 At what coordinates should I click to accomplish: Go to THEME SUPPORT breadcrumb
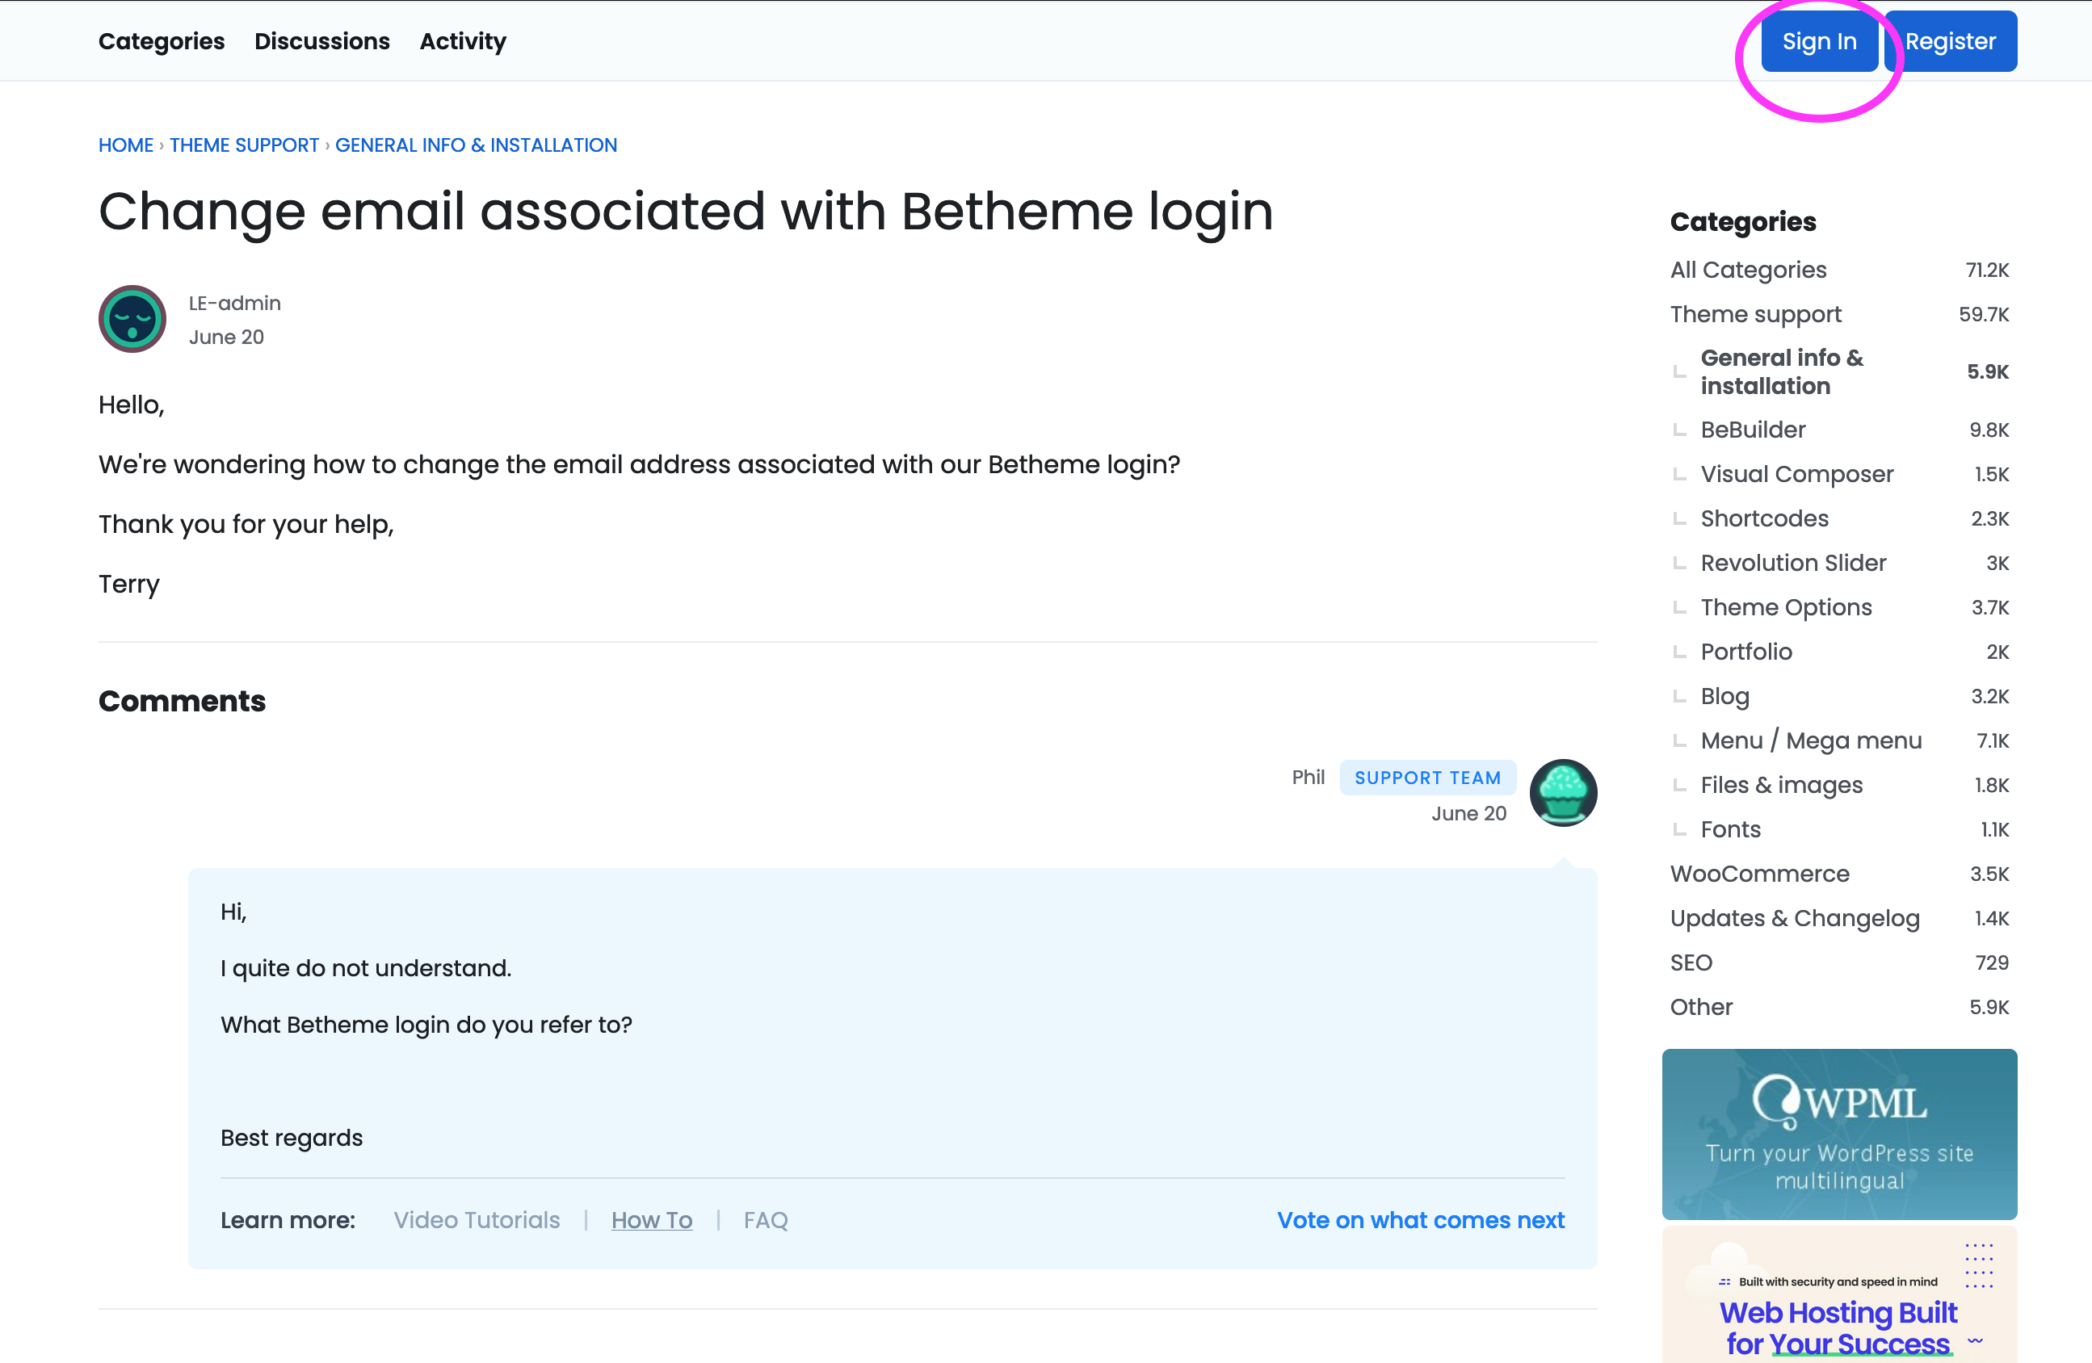coord(245,145)
